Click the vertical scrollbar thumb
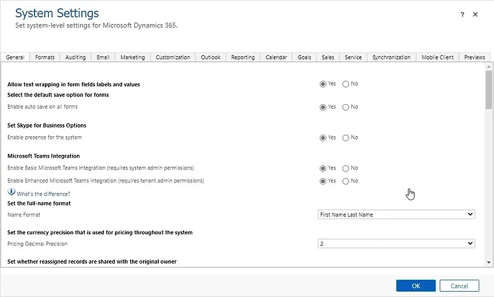 [489, 89]
